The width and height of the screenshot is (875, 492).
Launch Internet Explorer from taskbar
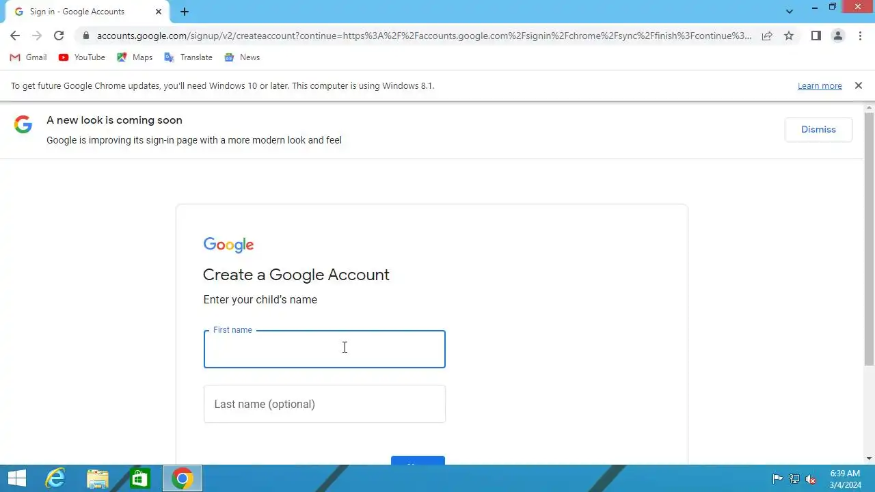point(55,478)
